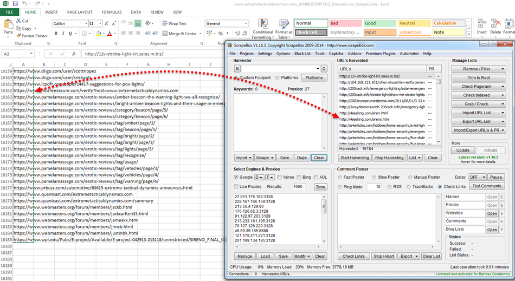
Task: Click the Undo arrow in Excel
Action: point(25,4)
